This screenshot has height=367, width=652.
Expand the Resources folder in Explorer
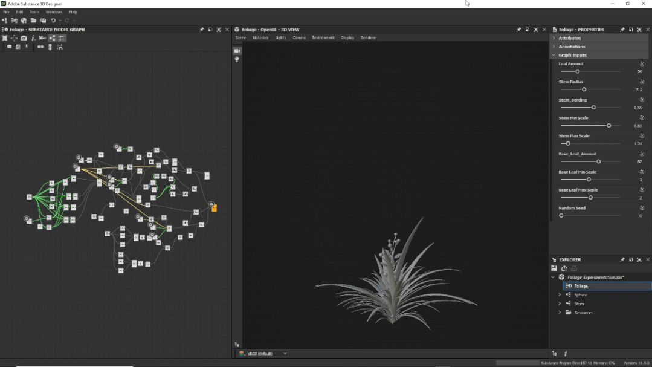click(x=560, y=313)
